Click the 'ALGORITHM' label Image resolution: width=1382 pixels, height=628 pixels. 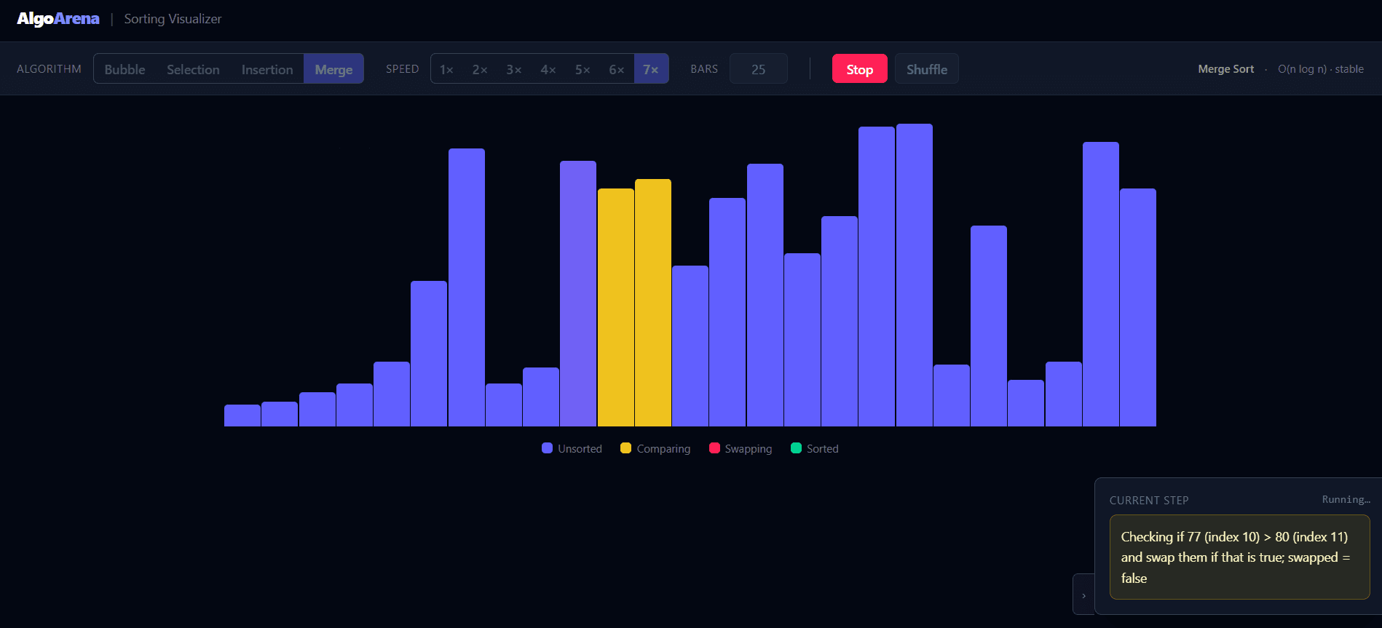49,69
